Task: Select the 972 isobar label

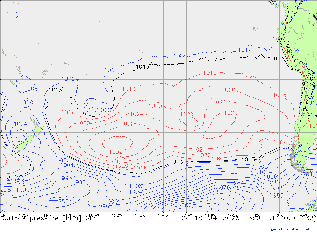Action: tap(220, 191)
